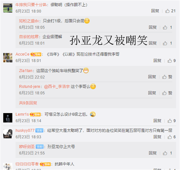Expand the 共9条回复 thread
Screen dimensions: 180x170
[x=28, y=103]
